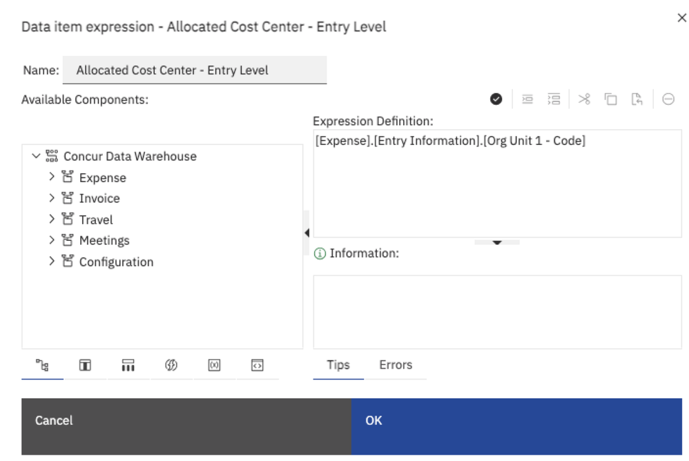This screenshot has width=689, height=461.
Task: Click the circled minus icon in the expression toolbar
Action: coord(668,99)
